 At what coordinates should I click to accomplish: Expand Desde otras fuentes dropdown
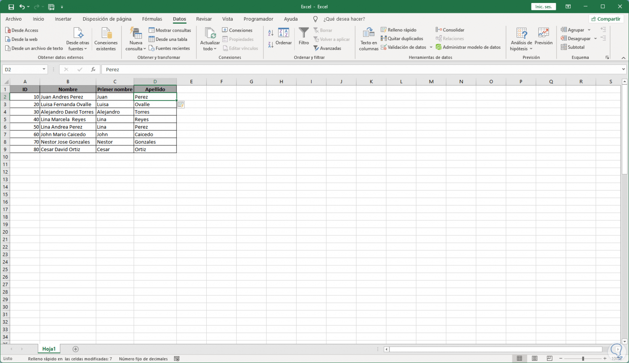78,39
